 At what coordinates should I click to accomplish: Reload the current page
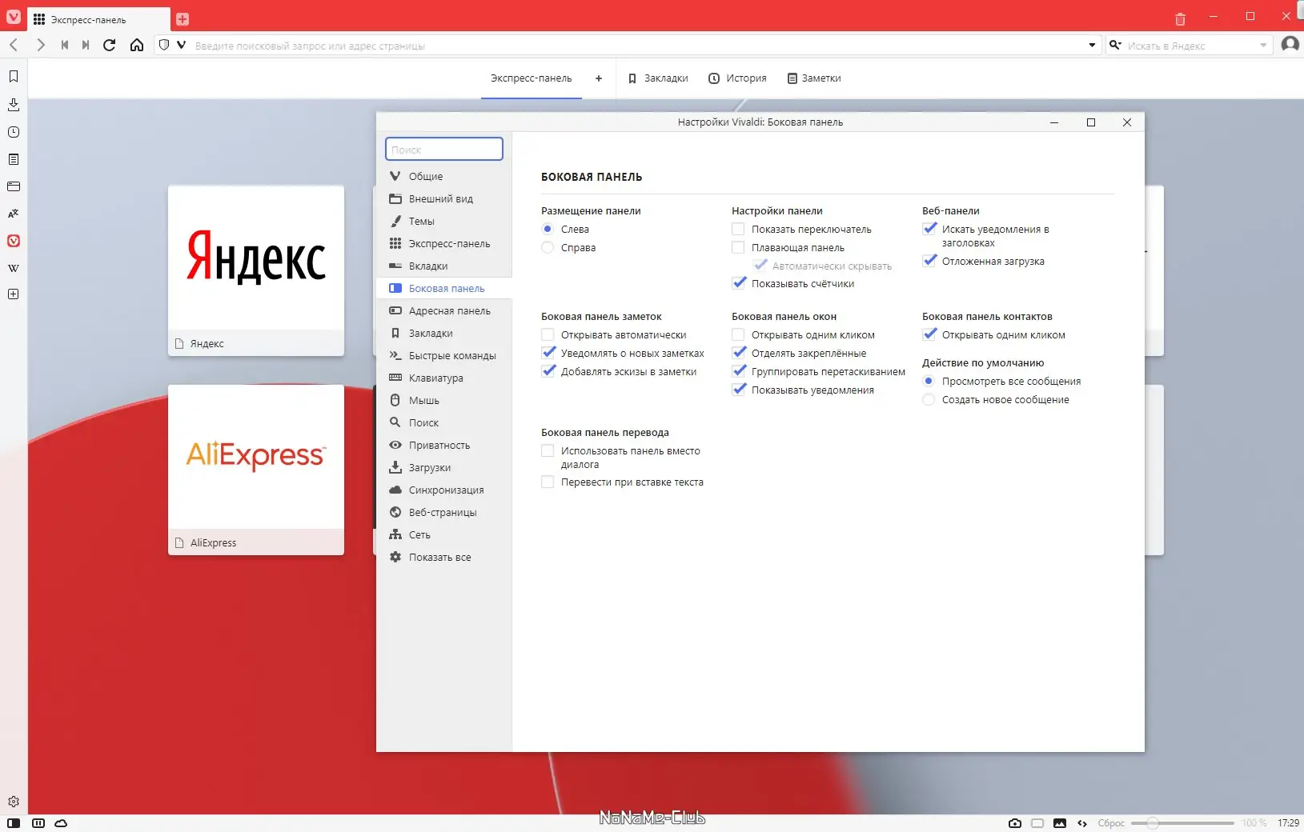pos(110,45)
